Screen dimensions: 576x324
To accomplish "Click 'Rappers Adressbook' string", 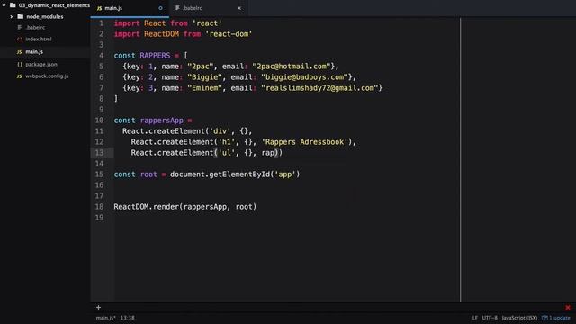I will 304,142.
